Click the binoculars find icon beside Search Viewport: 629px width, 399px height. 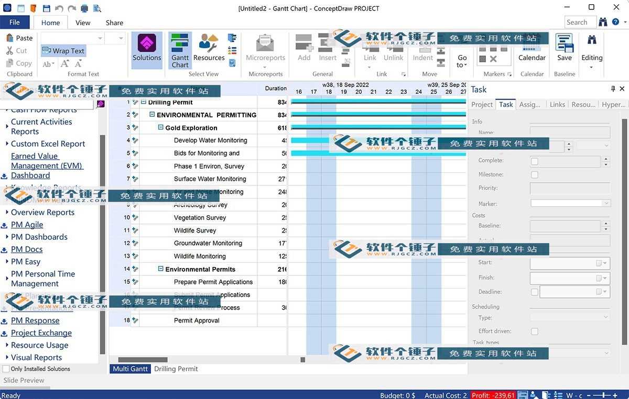(603, 22)
